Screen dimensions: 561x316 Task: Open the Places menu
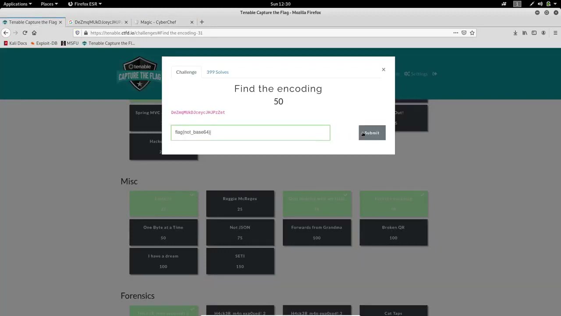coord(49,4)
